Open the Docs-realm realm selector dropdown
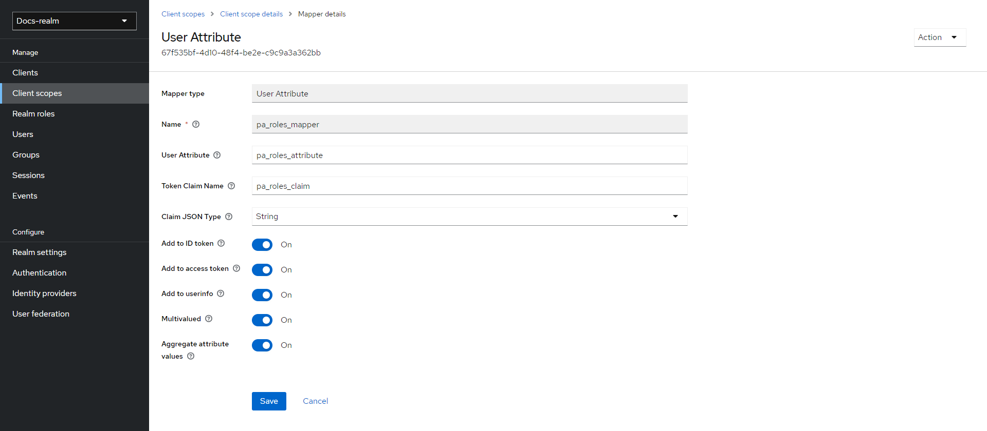Viewport: 987px width, 431px height. point(74,21)
